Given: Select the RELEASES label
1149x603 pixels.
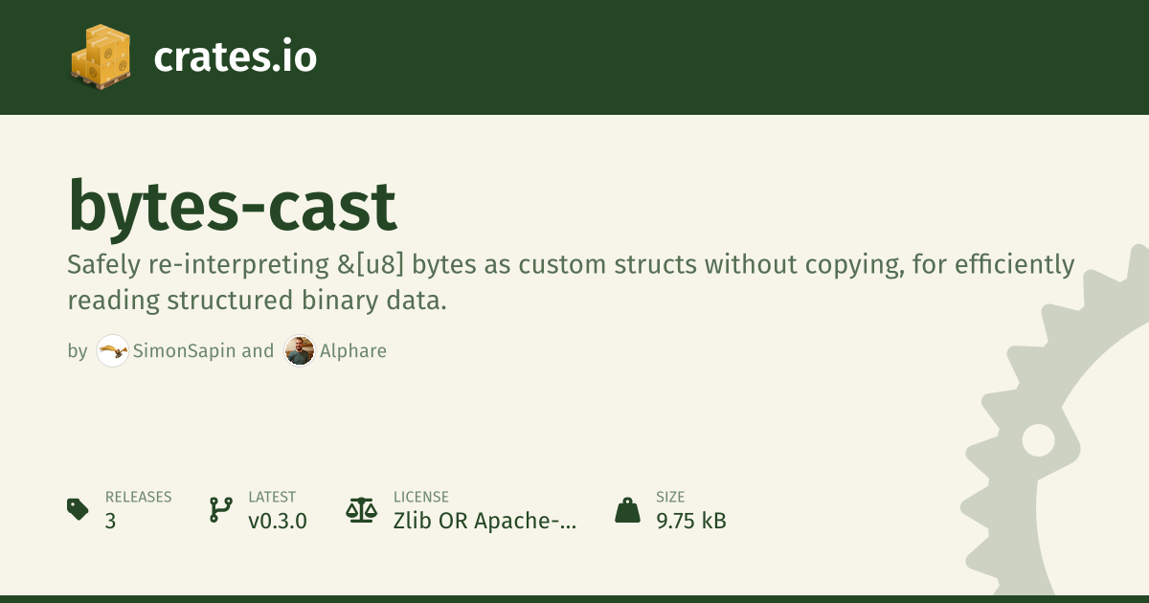Looking at the screenshot, I should tap(138, 497).
